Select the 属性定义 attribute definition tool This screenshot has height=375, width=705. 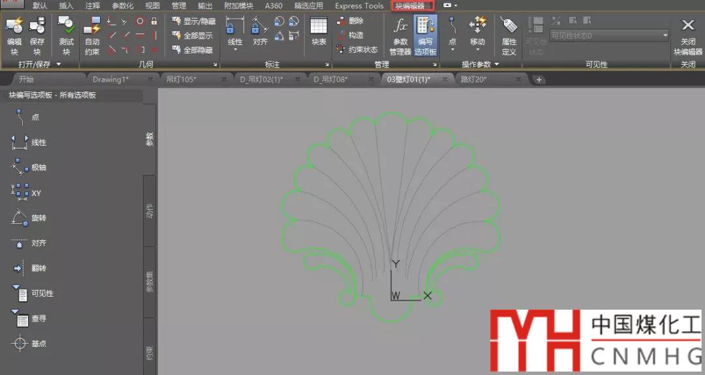coord(509,35)
